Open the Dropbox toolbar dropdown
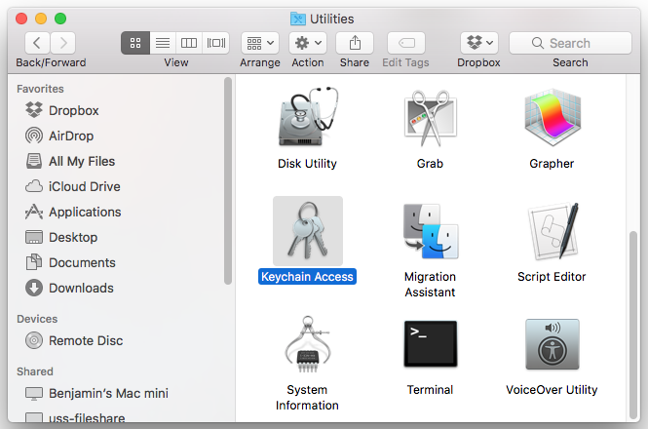The height and width of the screenshot is (429, 648). point(479,43)
